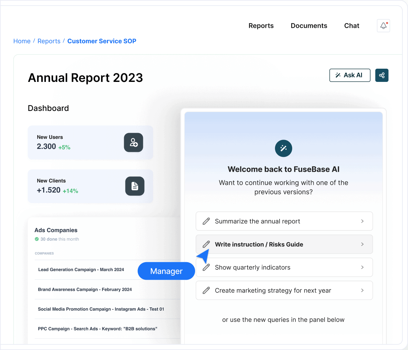
Task: Click the Ask AI button
Action: pyautogui.click(x=350, y=75)
